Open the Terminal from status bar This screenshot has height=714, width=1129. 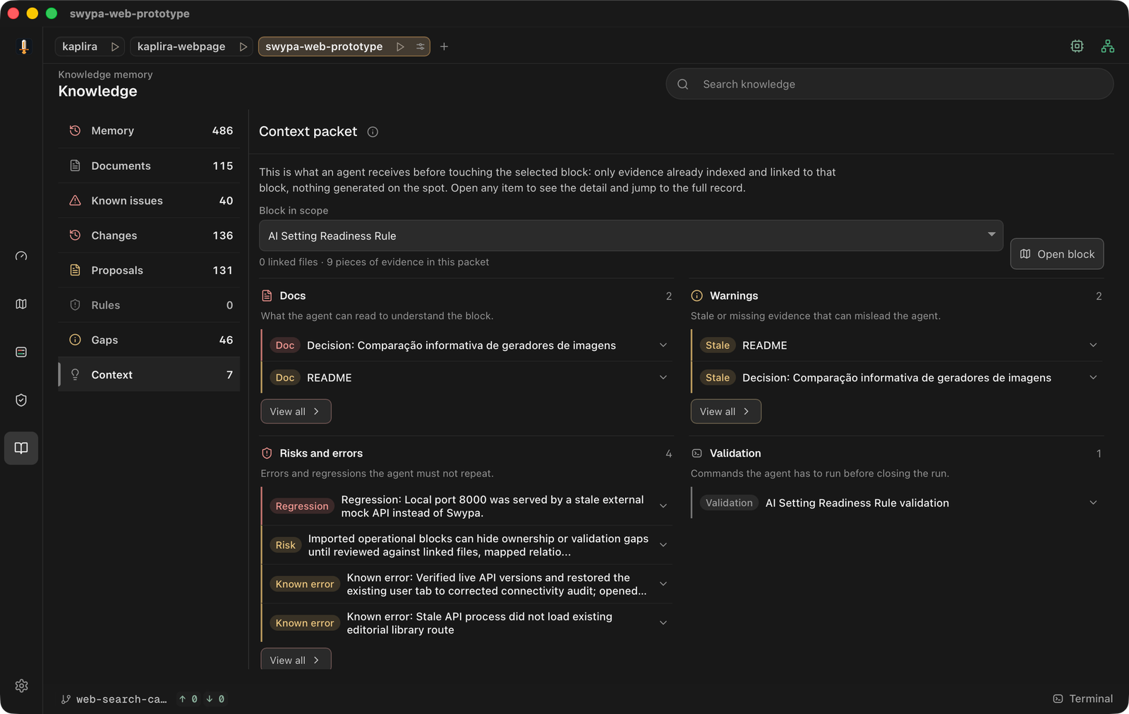click(x=1083, y=698)
